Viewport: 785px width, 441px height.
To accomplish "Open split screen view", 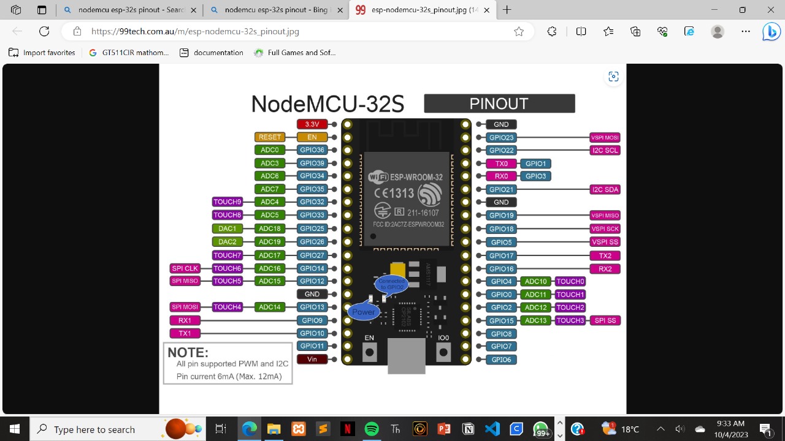I will coord(581,31).
